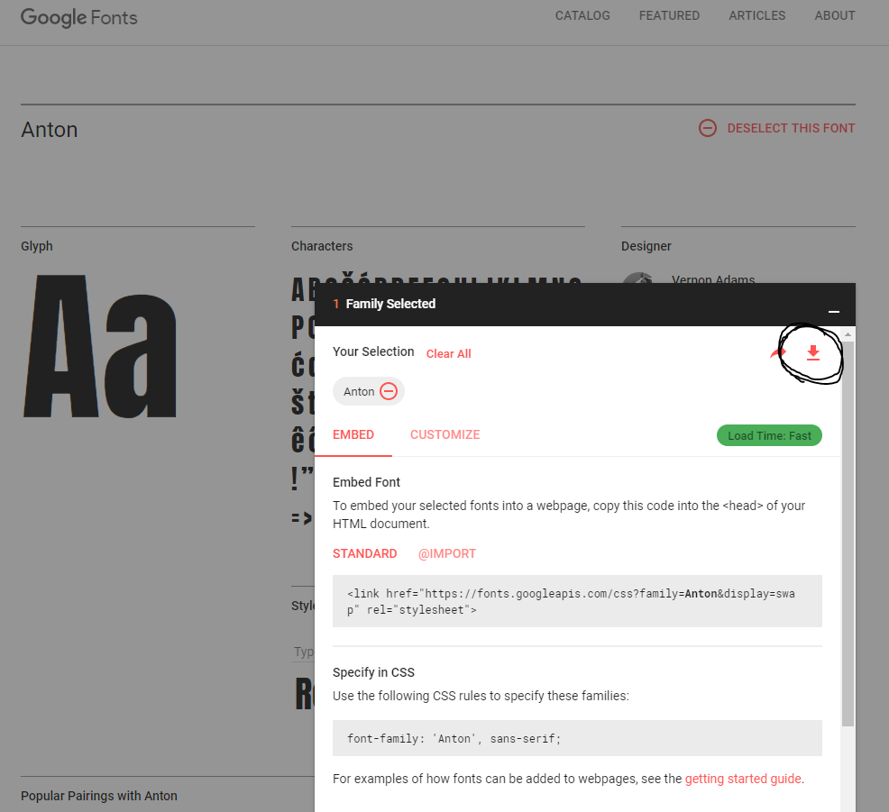The width and height of the screenshot is (889, 812).
Task: Click Popular Pairings with Anton heading
Action: pos(99,796)
